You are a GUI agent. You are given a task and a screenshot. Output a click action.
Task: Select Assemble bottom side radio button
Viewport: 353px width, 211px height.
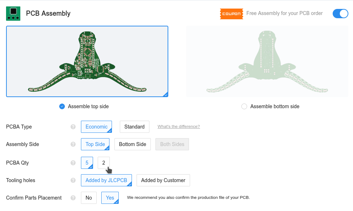[x=244, y=106]
